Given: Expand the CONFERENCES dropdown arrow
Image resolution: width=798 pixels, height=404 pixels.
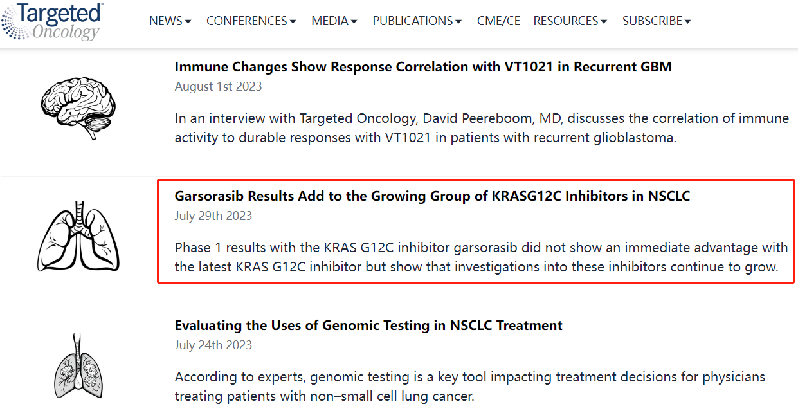Looking at the screenshot, I should click(x=293, y=22).
